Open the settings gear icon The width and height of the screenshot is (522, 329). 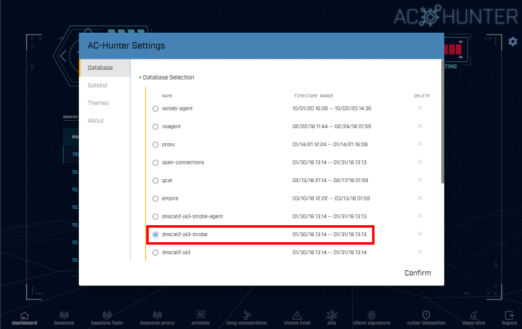513,42
